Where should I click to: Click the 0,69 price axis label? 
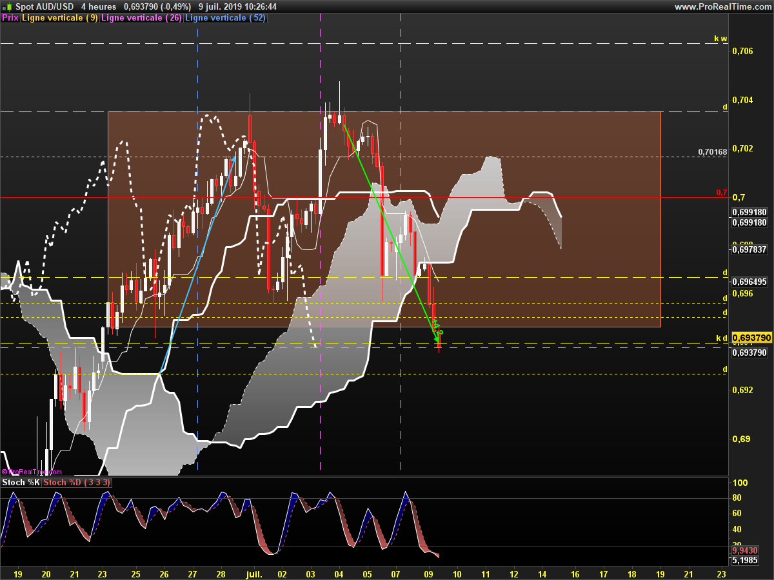click(x=740, y=439)
